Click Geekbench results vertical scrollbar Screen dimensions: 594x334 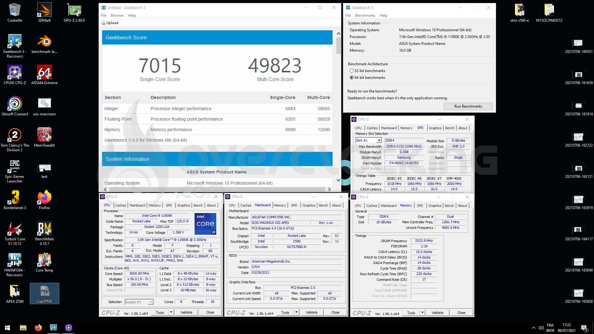point(338,45)
